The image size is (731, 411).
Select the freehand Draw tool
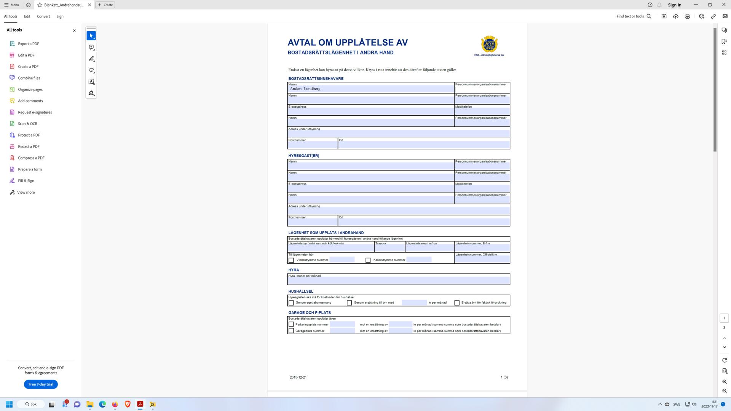(x=91, y=70)
